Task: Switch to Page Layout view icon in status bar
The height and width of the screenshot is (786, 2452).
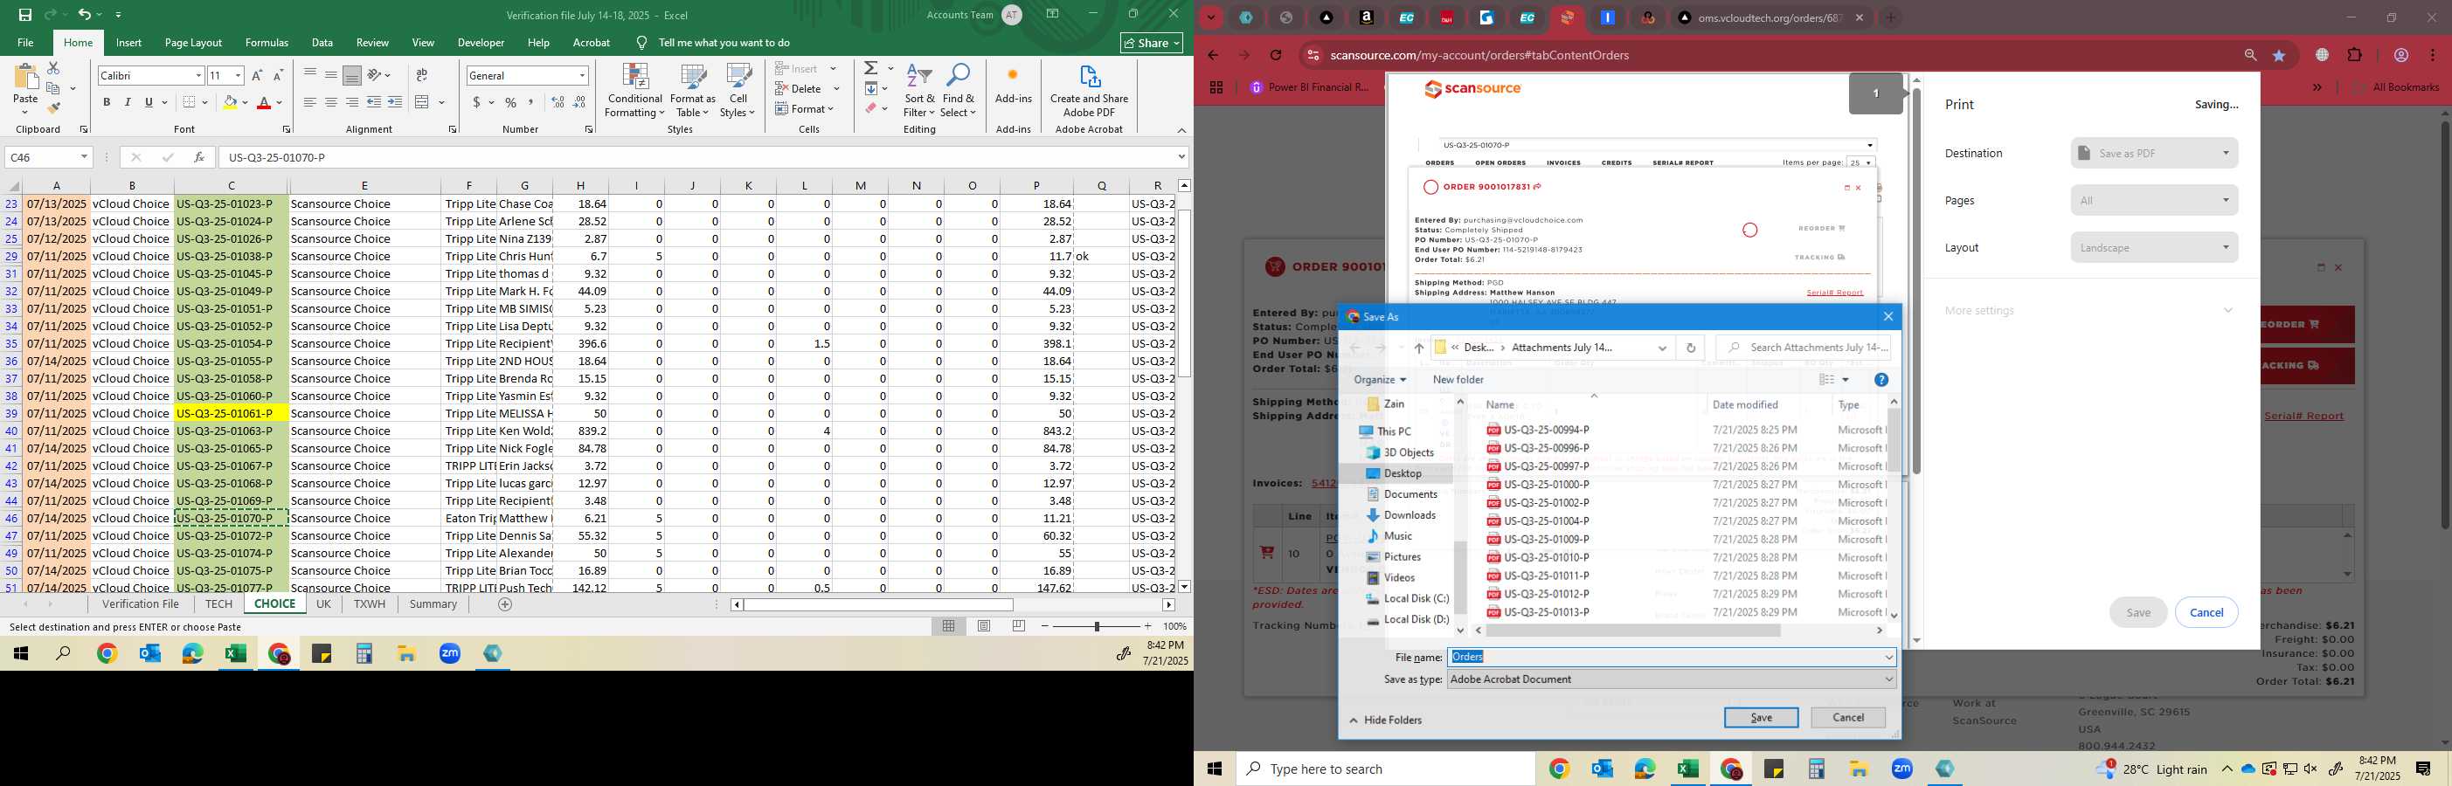Action: tap(984, 626)
